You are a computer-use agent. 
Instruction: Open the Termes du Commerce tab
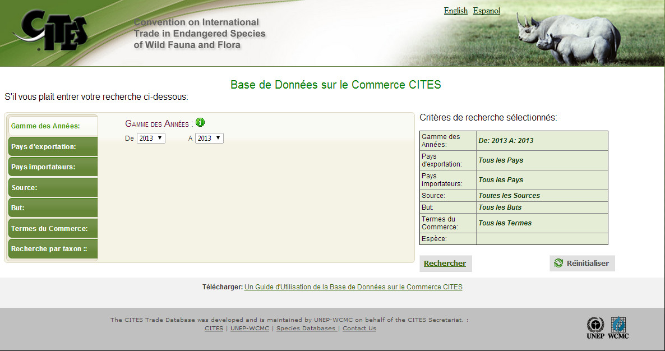click(53, 229)
